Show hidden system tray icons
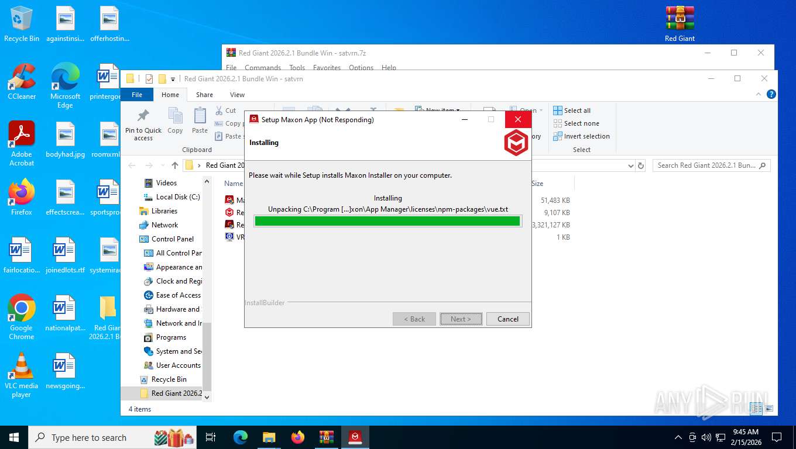 tap(678, 437)
